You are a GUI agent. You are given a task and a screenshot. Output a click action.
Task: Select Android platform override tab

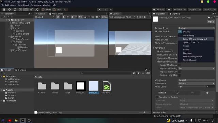(207, 93)
